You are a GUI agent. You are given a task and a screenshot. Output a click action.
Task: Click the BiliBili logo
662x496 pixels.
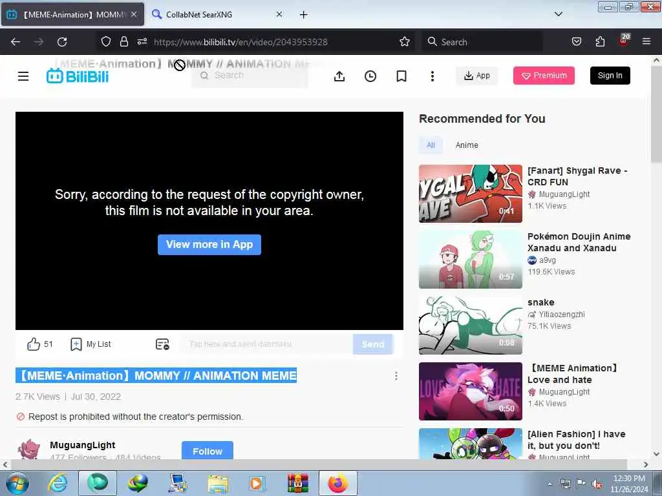(78, 76)
